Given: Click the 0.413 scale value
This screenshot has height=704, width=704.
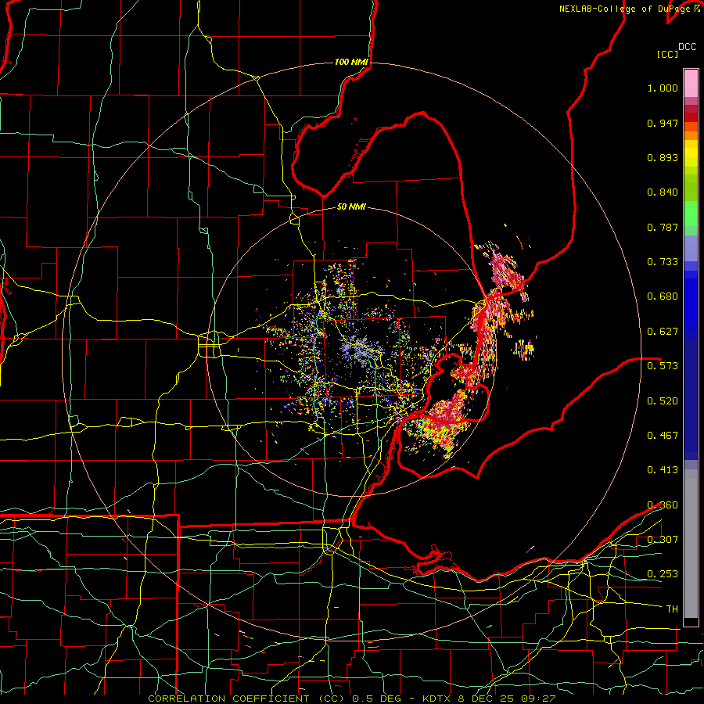Looking at the screenshot, I should 663,470.
